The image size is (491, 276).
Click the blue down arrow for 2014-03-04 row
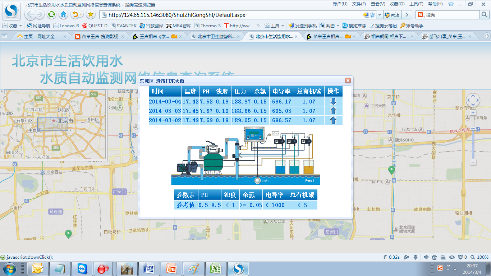[x=333, y=101]
